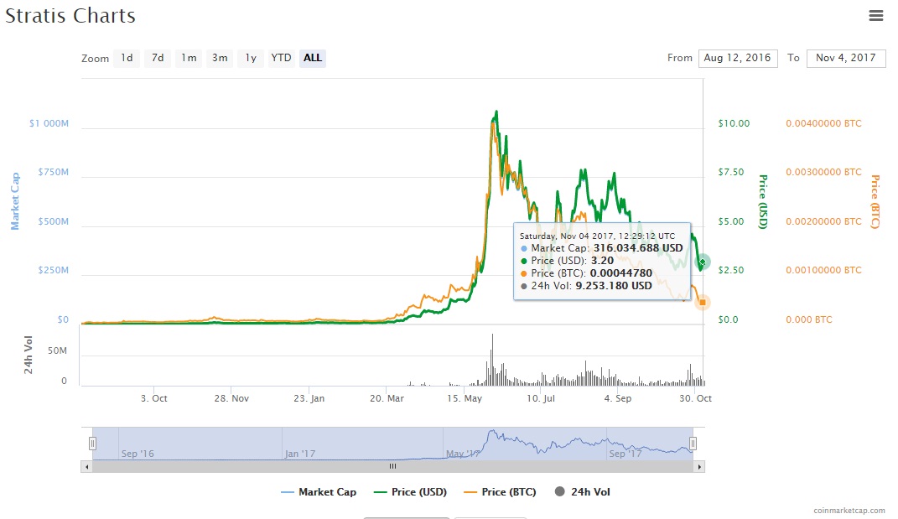Click the 50M volume axis label

[x=57, y=350]
